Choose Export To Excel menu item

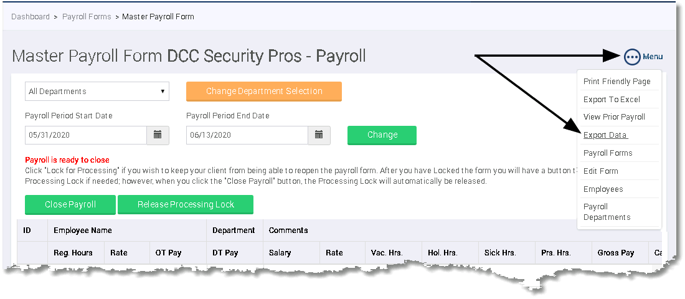click(612, 99)
